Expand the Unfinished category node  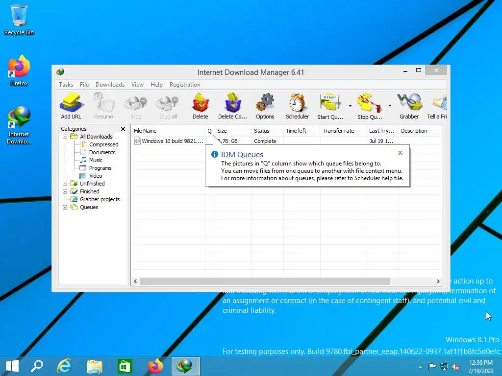click(65, 184)
